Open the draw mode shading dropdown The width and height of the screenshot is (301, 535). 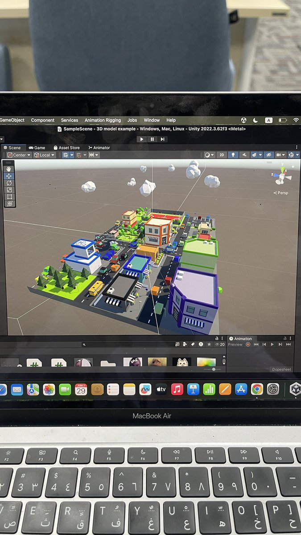coord(209,155)
